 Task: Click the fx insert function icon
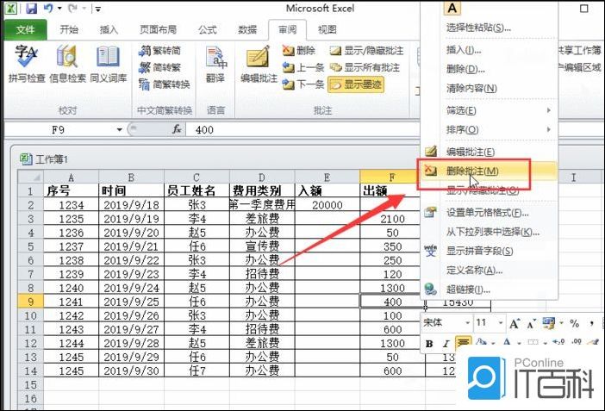pyautogui.click(x=177, y=129)
